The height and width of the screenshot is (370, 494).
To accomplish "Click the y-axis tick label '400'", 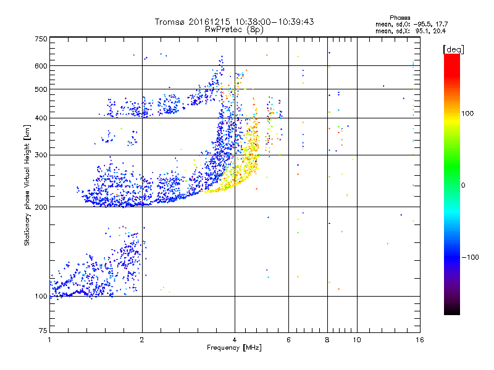I will [x=41, y=118].
